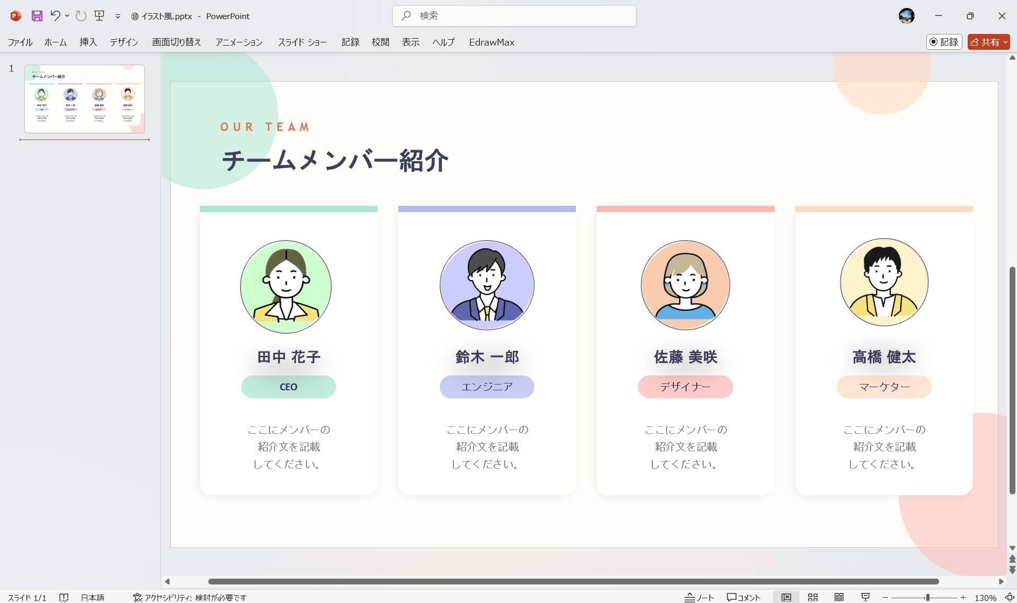Viewport: 1017px width, 603px height.
Task: Open the Notes pane via the status bar icon
Action: point(699,597)
